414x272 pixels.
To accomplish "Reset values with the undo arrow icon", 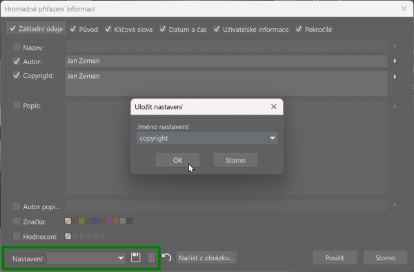I will point(166,258).
